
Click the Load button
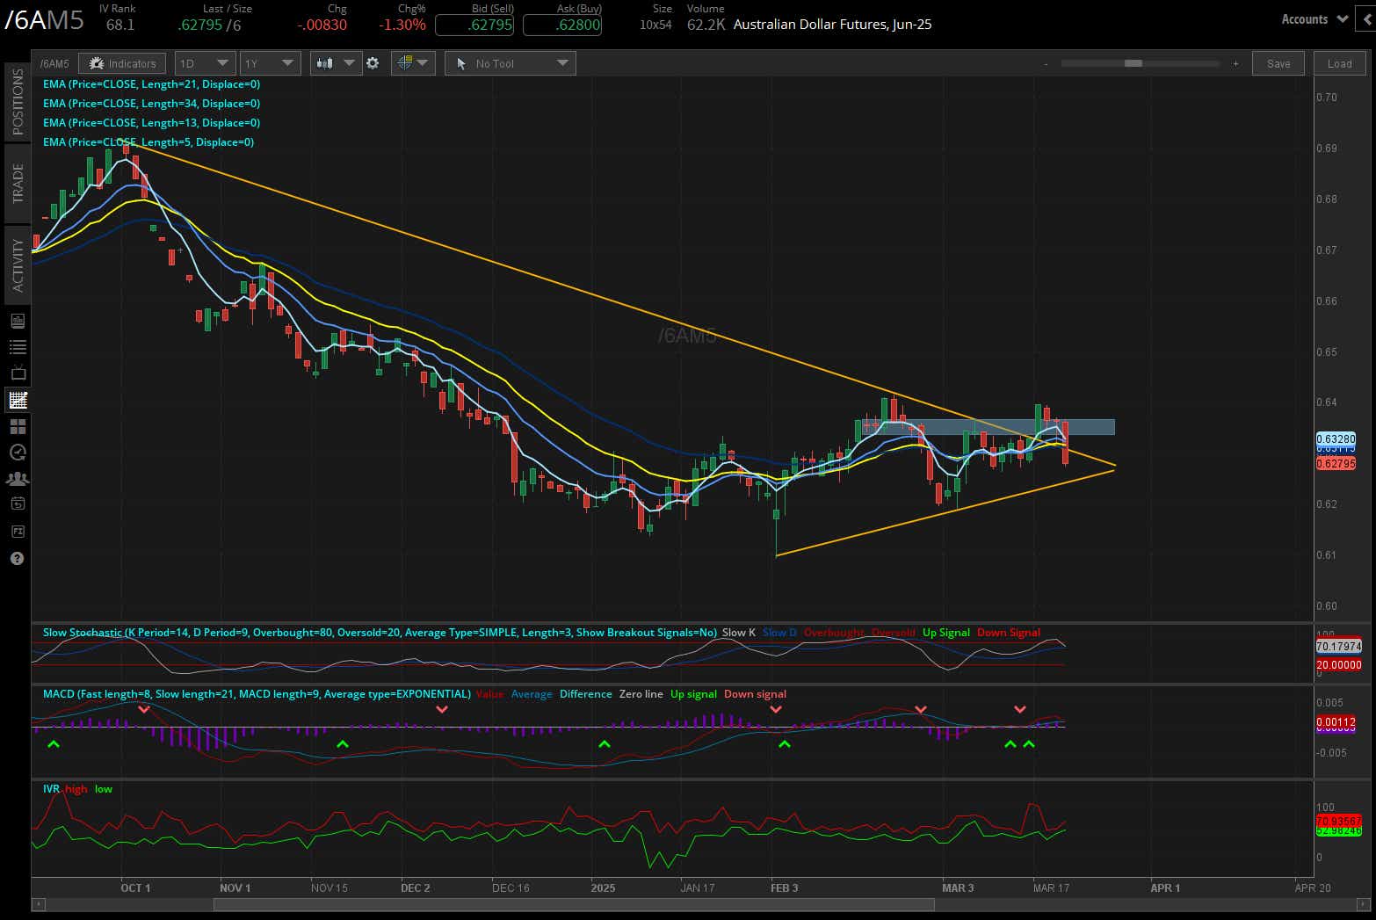tap(1339, 62)
